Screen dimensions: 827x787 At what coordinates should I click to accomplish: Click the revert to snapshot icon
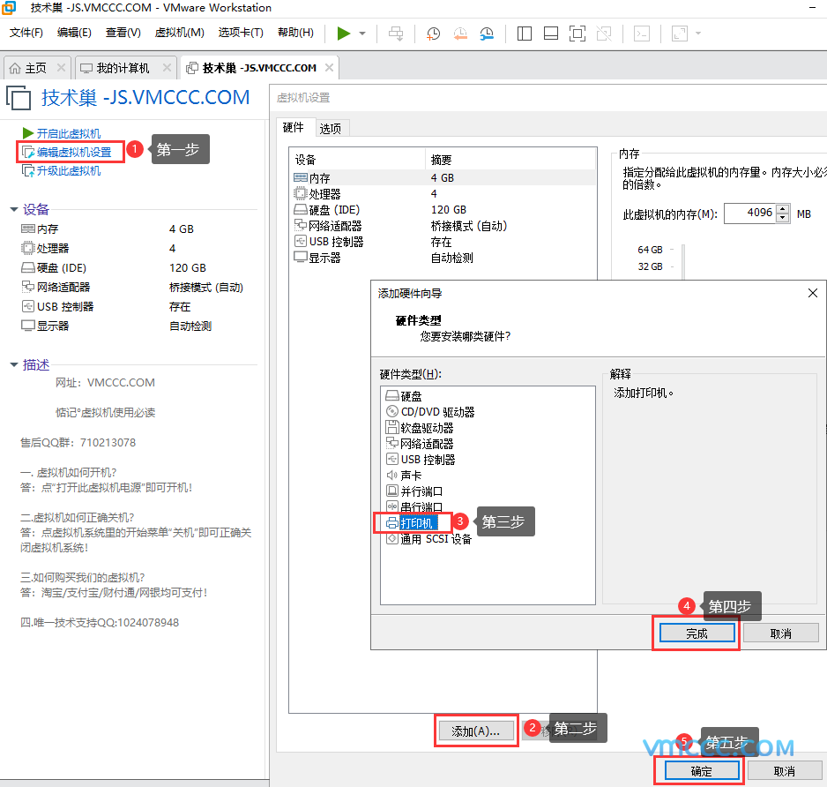(460, 34)
